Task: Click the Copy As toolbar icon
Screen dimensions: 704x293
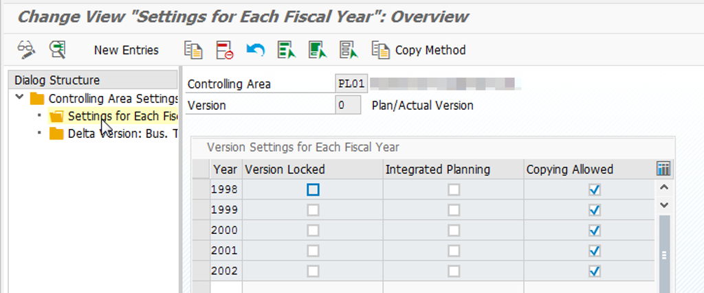Action: [192, 49]
